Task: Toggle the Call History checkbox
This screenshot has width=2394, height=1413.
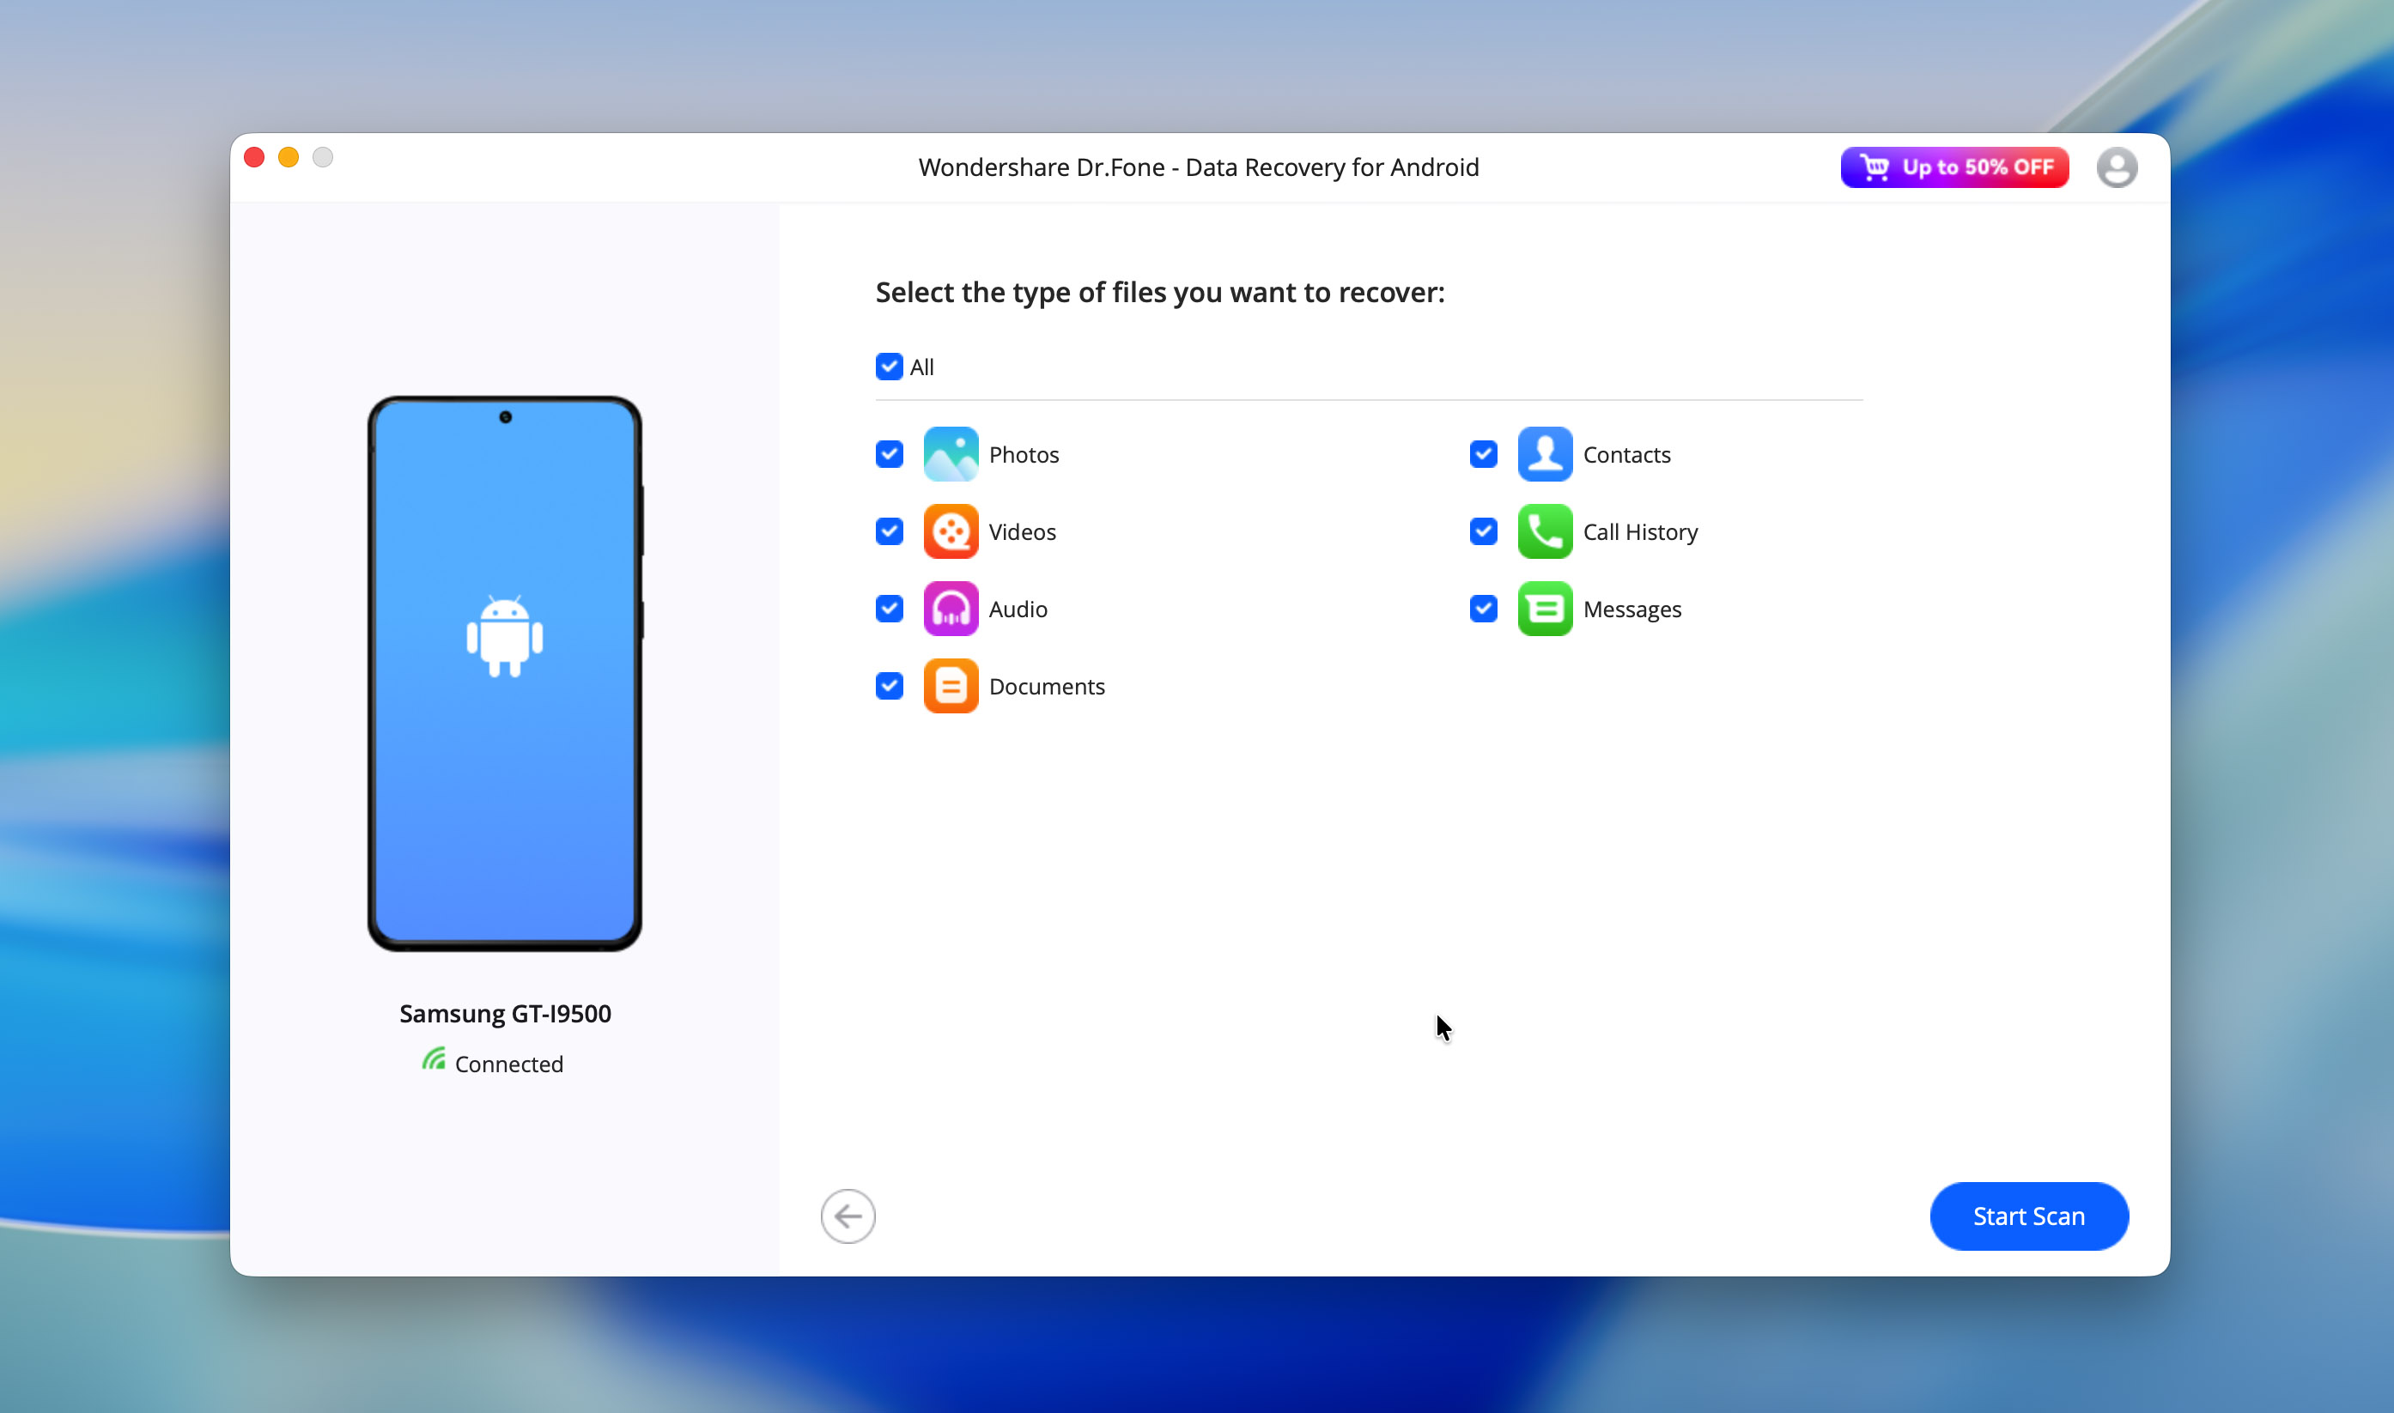Action: pyautogui.click(x=1483, y=531)
